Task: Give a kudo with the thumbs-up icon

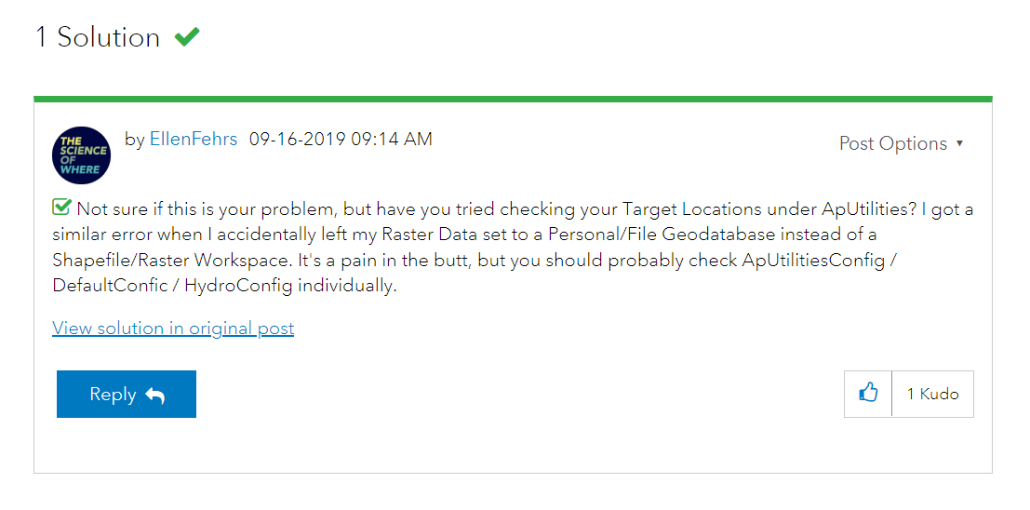Action: pyautogui.click(x=868, y=394)
